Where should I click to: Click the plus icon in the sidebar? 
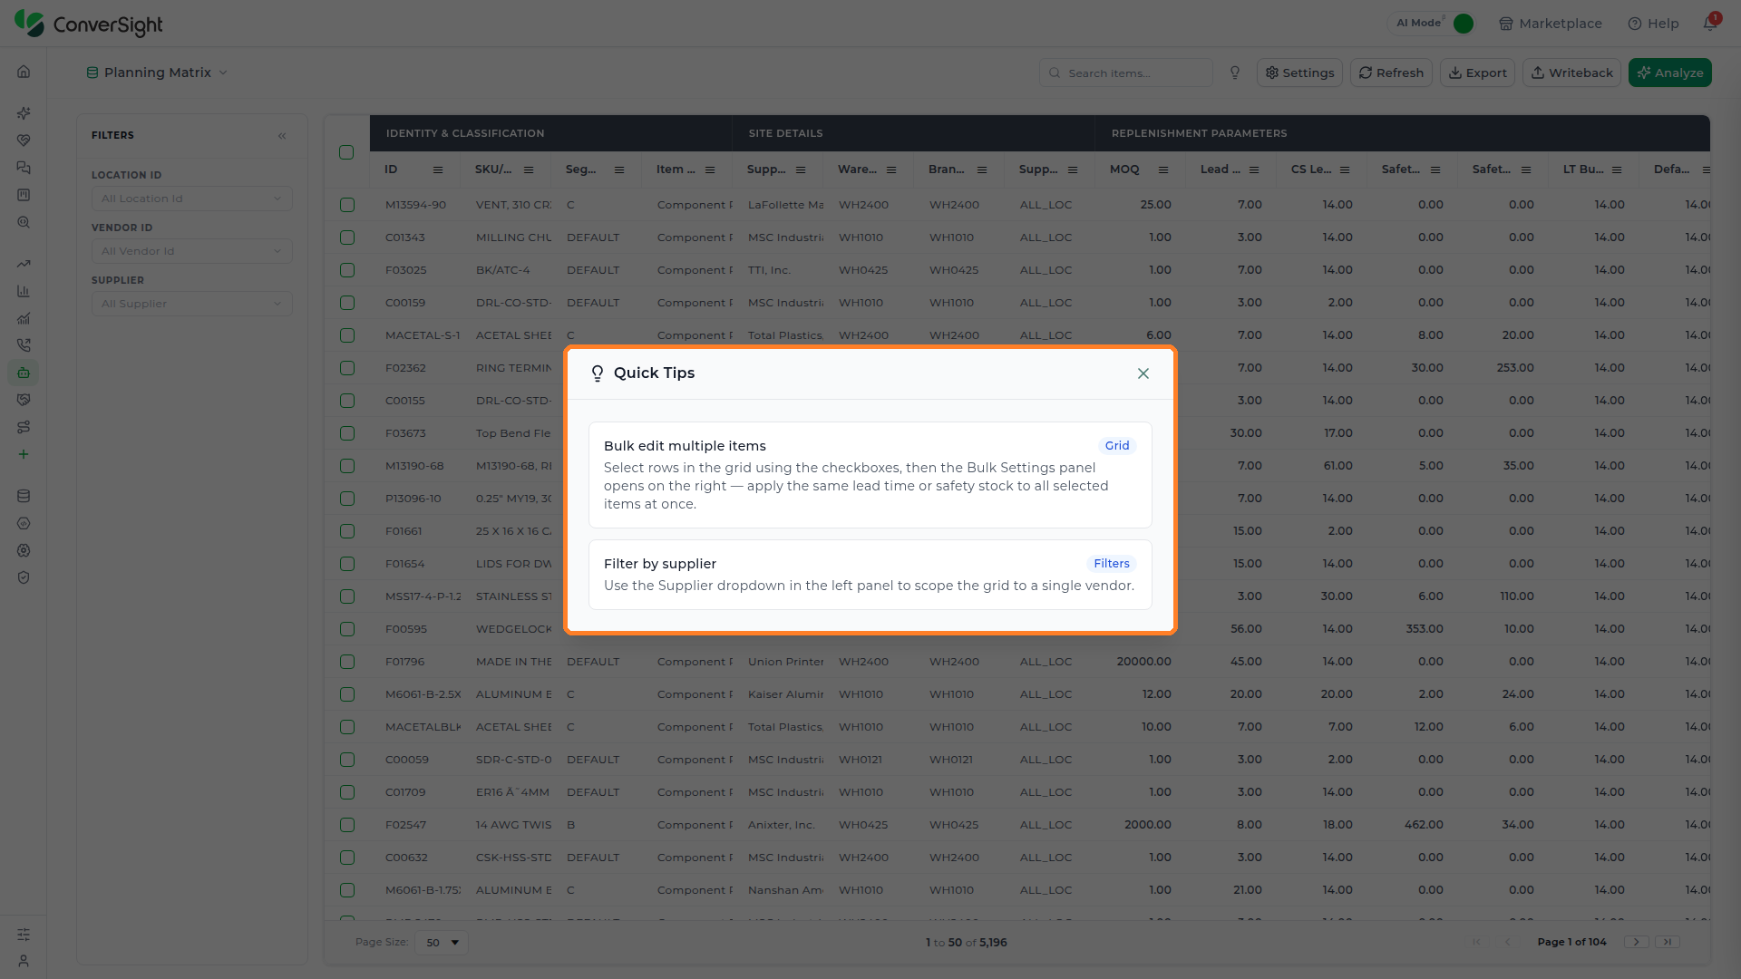24,454
